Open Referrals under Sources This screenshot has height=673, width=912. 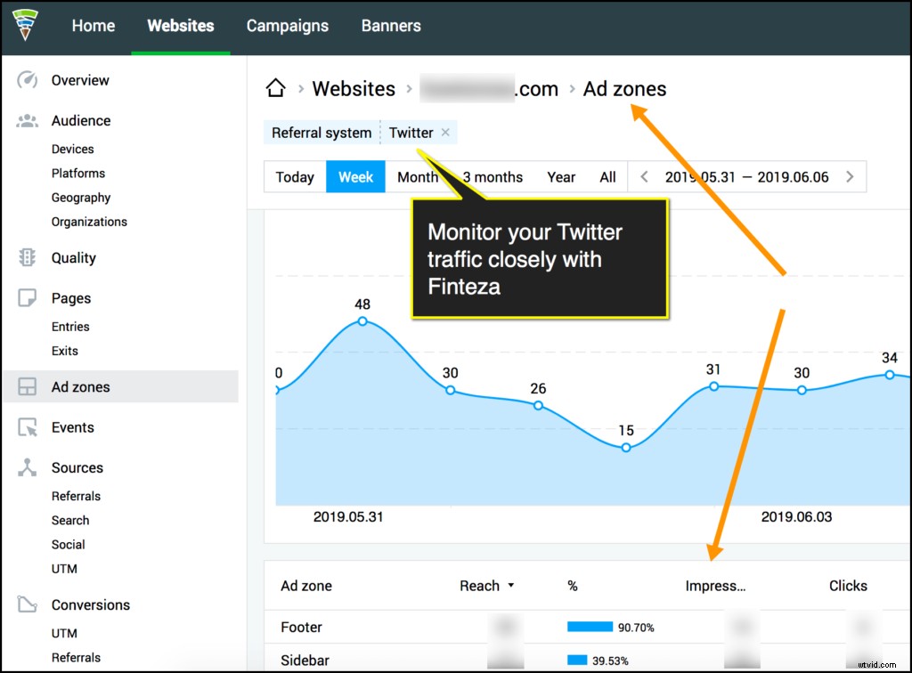pyautogui.click(x=76, y=496)
